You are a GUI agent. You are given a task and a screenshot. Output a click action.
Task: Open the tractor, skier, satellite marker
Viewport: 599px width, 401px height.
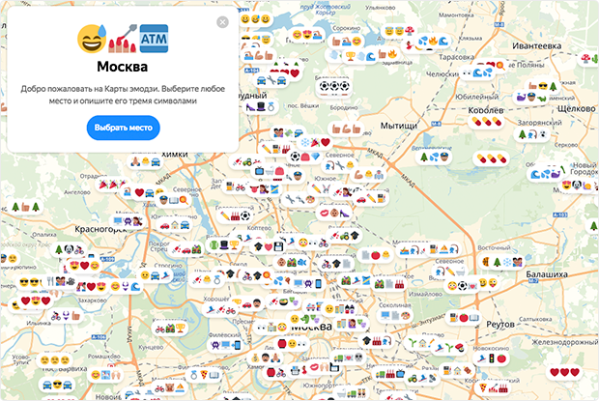422,378
